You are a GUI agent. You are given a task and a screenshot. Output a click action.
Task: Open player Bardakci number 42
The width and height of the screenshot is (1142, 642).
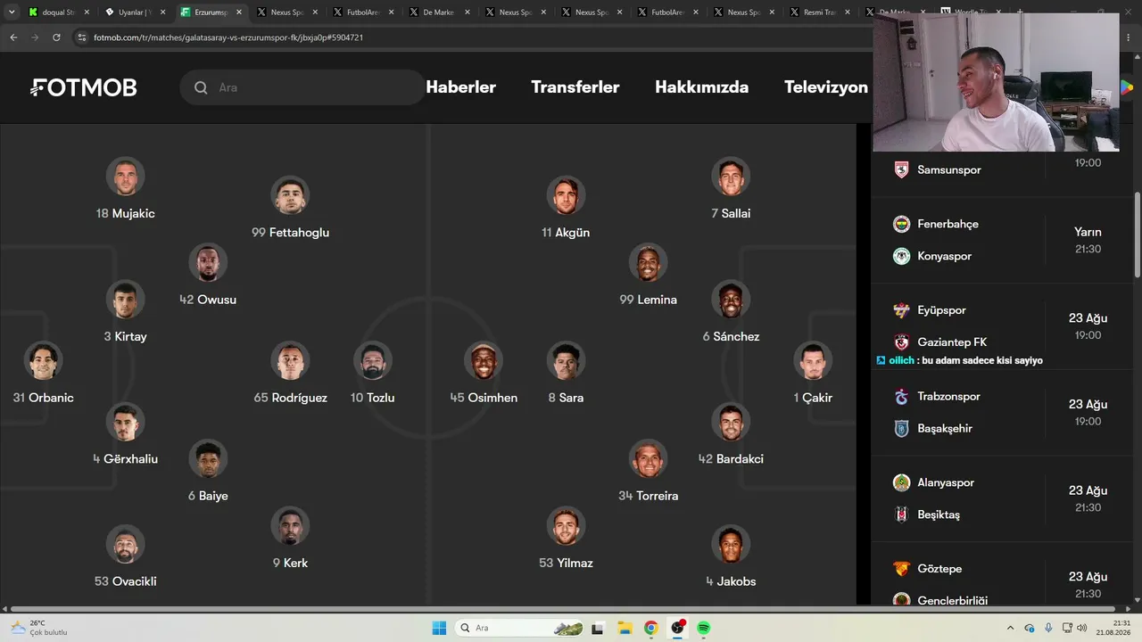click(x=731, y=434)
